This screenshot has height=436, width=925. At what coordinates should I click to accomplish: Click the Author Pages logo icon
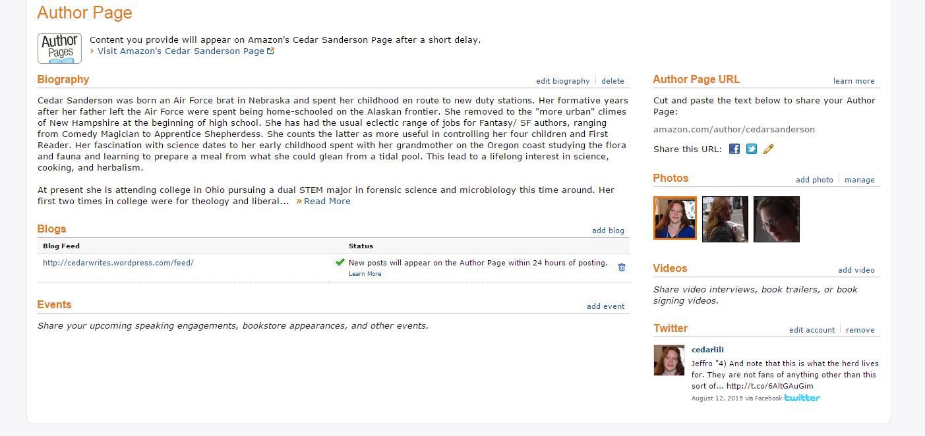click(59, 48)
